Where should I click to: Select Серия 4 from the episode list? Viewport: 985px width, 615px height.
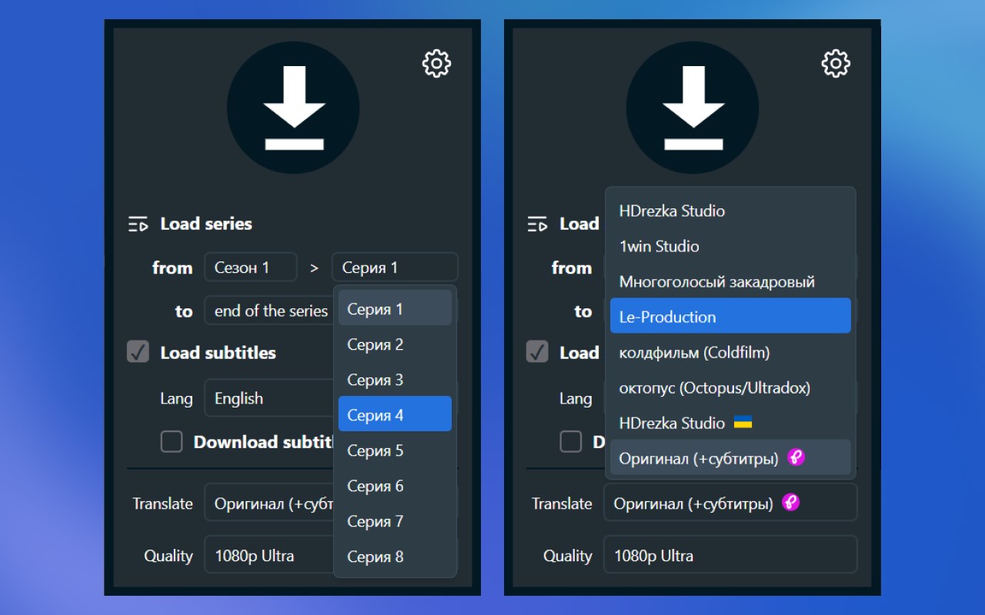click(x=395, y=415)
